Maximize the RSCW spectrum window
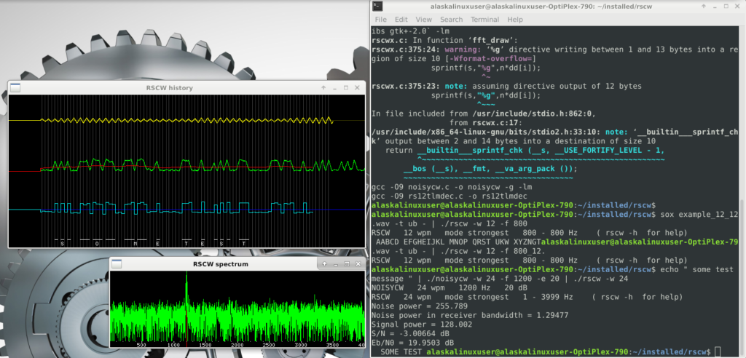The image size is (746, 358). [346, 263]
